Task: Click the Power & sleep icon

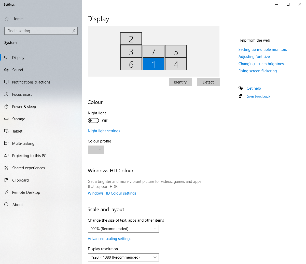Action: [x=7, y=107]
